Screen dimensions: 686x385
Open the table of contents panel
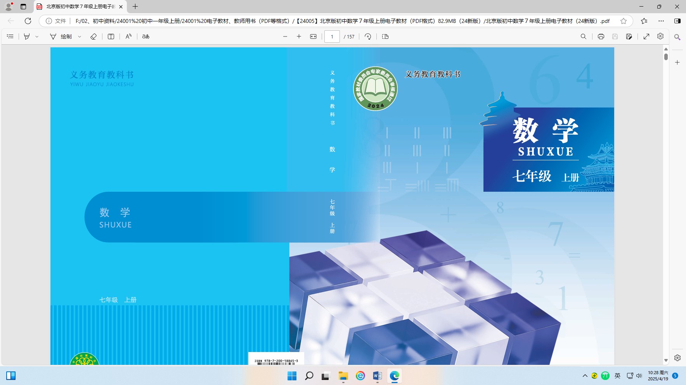(x=10, y=36)
